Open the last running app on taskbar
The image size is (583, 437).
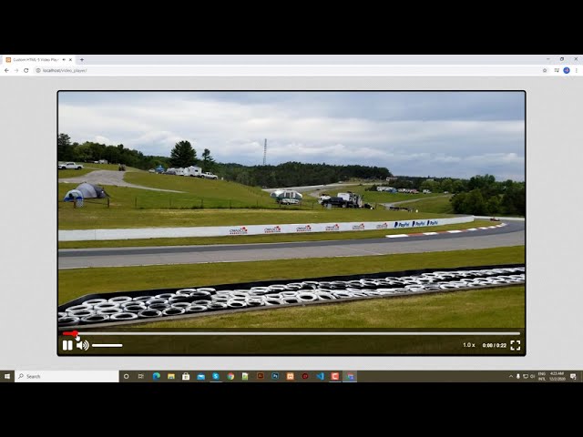pyautogui.click(x=350, y=376)
